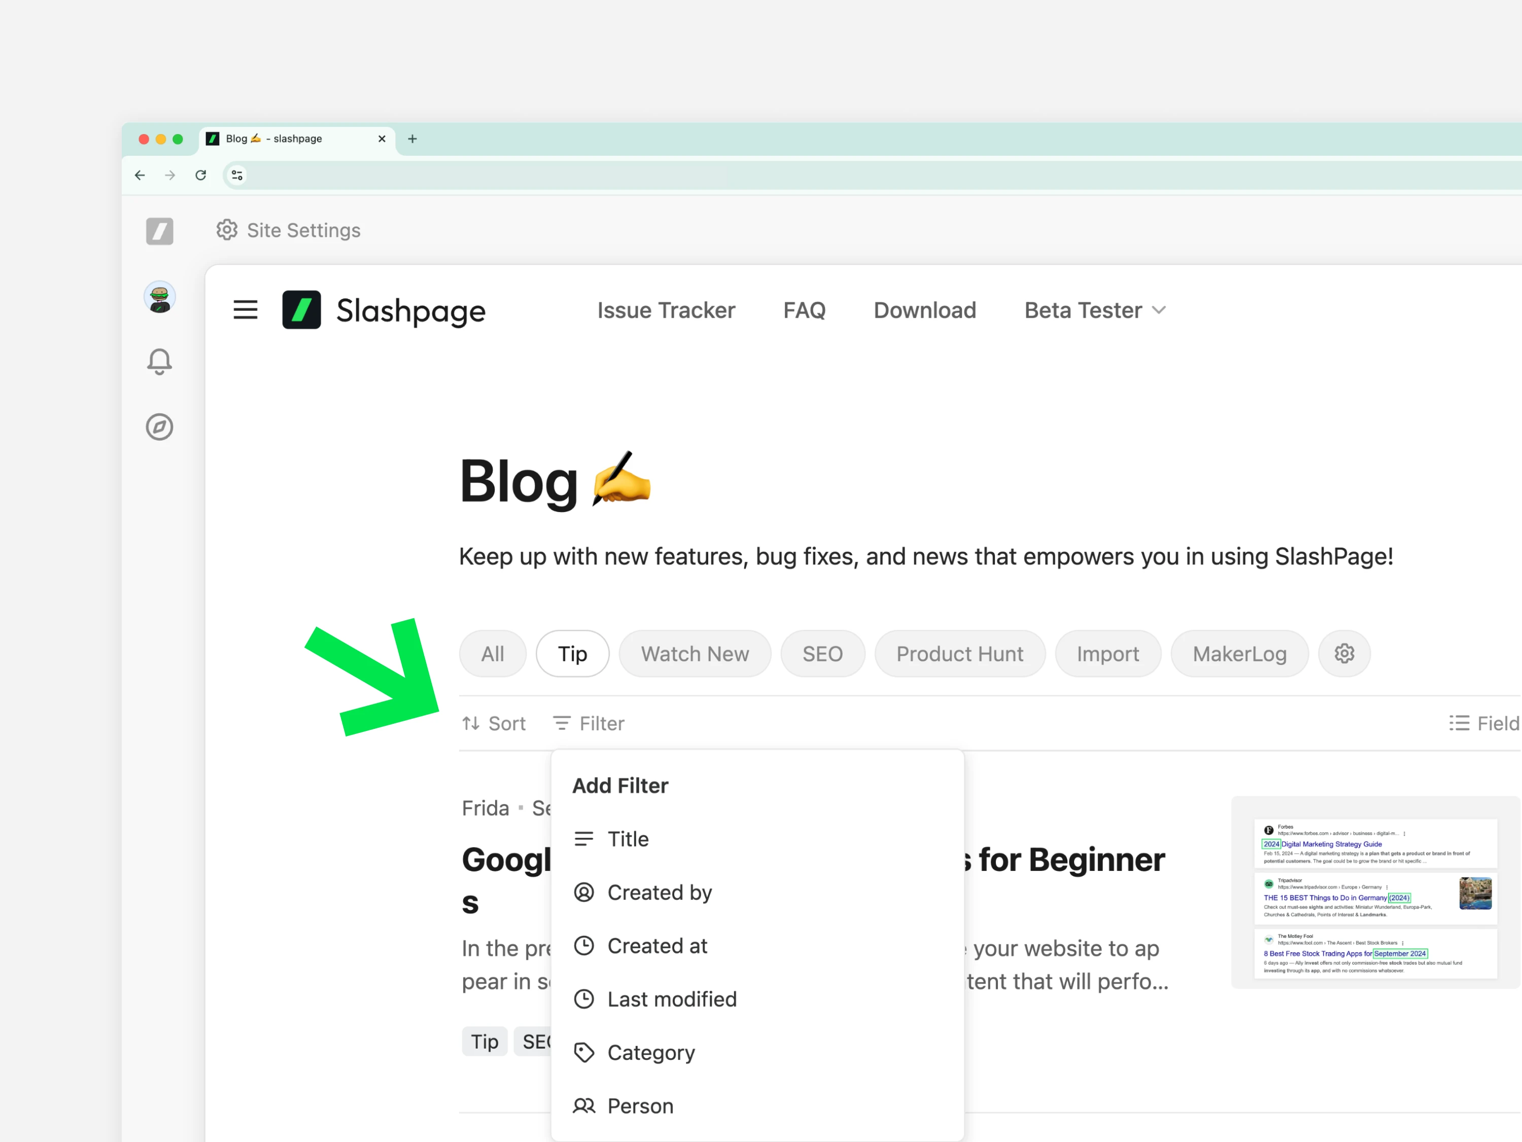Open a new browser tab with plus
Viewport: 1522px width, 1142px height.
(412, 139)
